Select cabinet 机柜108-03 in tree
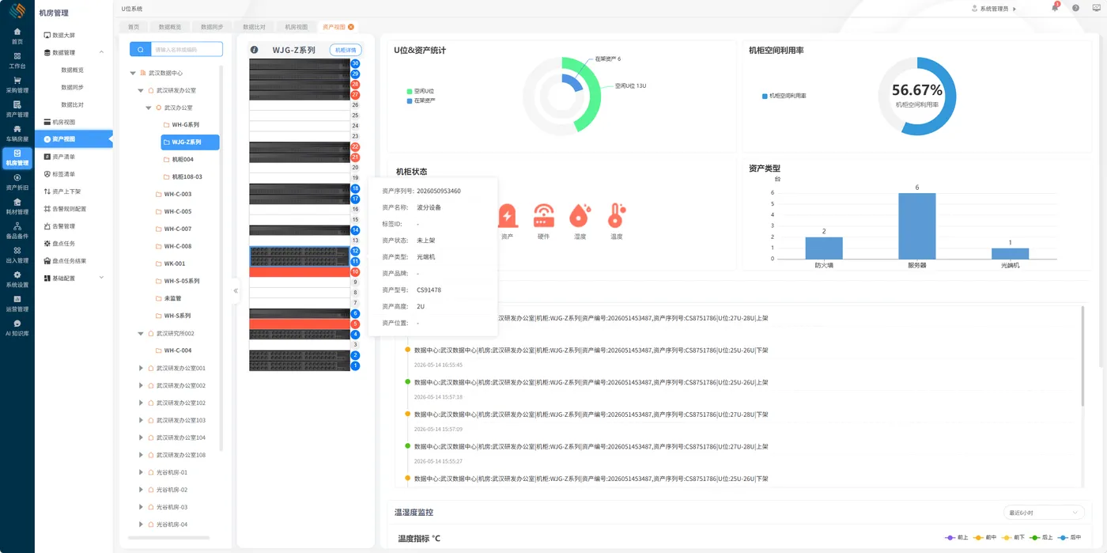Screen dimensions: 1107x553 coord(187,177)
